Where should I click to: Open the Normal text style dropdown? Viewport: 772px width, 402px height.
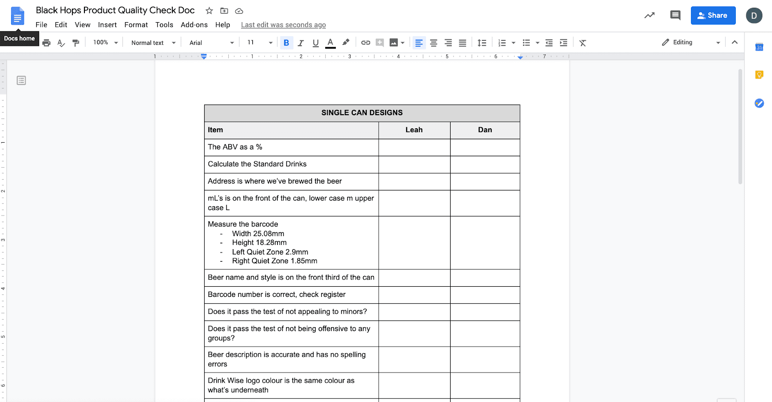click(153, 43)
